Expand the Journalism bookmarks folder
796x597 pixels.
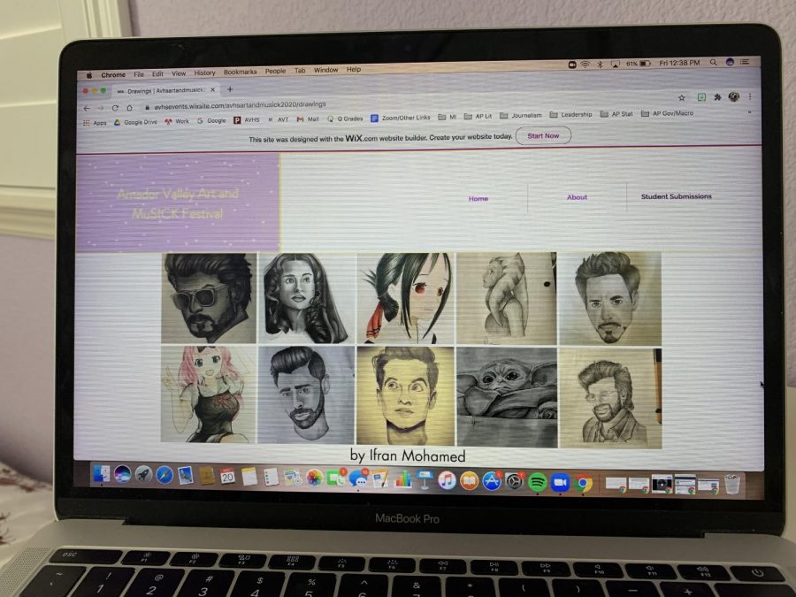[x=521, y=116]
